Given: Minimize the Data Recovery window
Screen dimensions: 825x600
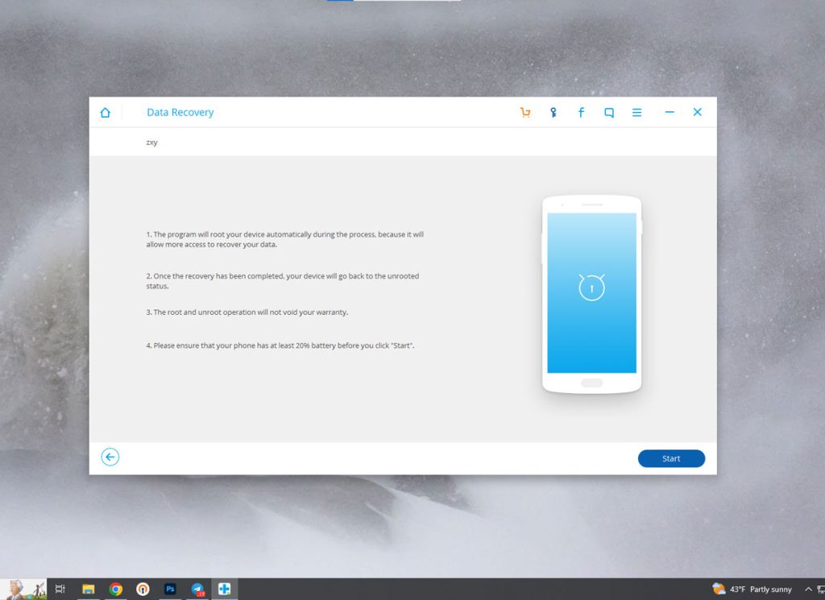Looking at the screenshot, I should pos(670,113).
